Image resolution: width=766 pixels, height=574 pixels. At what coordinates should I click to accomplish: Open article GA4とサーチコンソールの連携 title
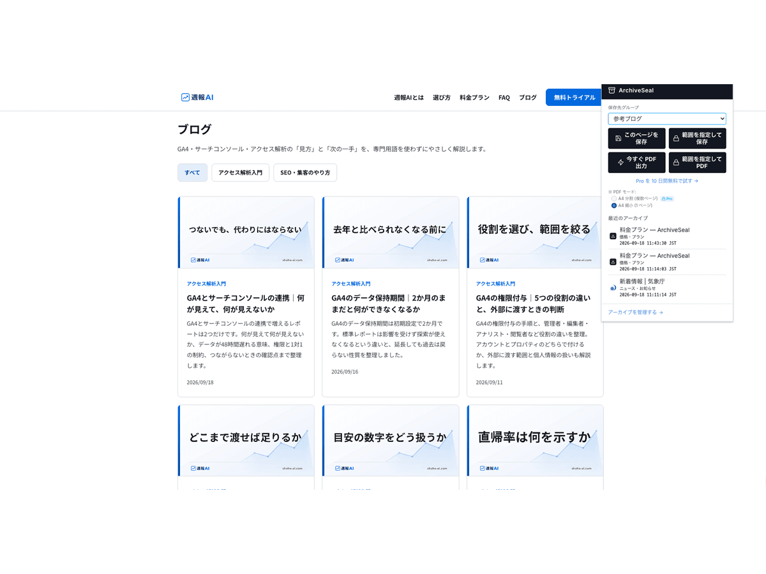point(246,304)
